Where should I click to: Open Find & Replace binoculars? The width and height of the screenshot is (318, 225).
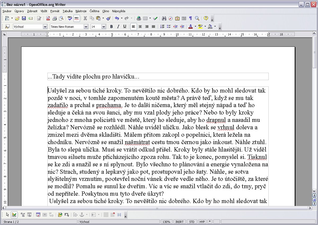[164, 18]
